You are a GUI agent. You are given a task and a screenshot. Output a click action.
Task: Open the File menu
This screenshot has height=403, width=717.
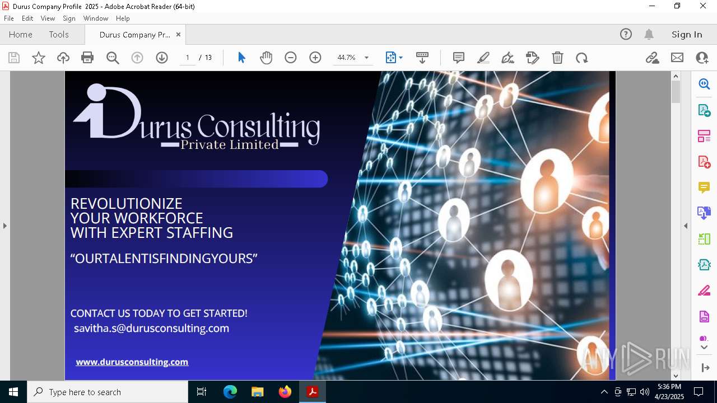coord(9,18)
